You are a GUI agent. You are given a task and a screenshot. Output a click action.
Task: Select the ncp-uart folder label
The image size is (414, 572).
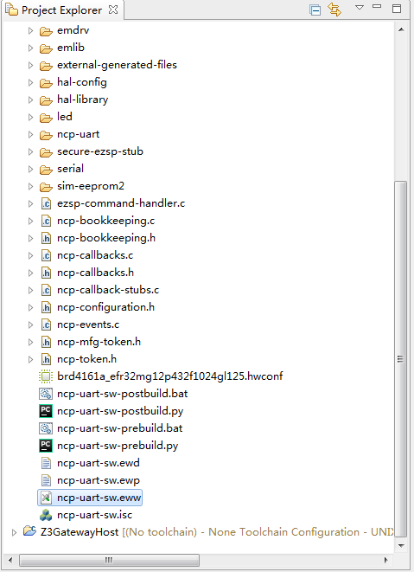[79, 134]
